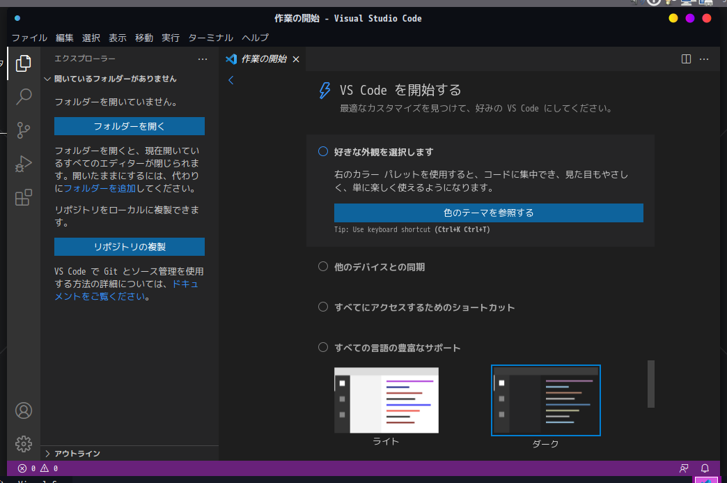Viewport: 727px width, 483px height.
Task: Expand すべての言語の豊富なサポート step
Action: (x=398, y=348)
